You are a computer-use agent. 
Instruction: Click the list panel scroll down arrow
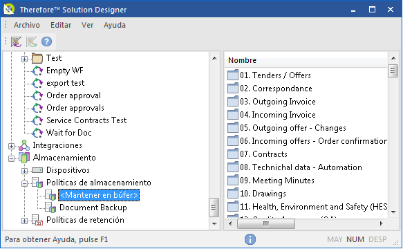[393, 212]
